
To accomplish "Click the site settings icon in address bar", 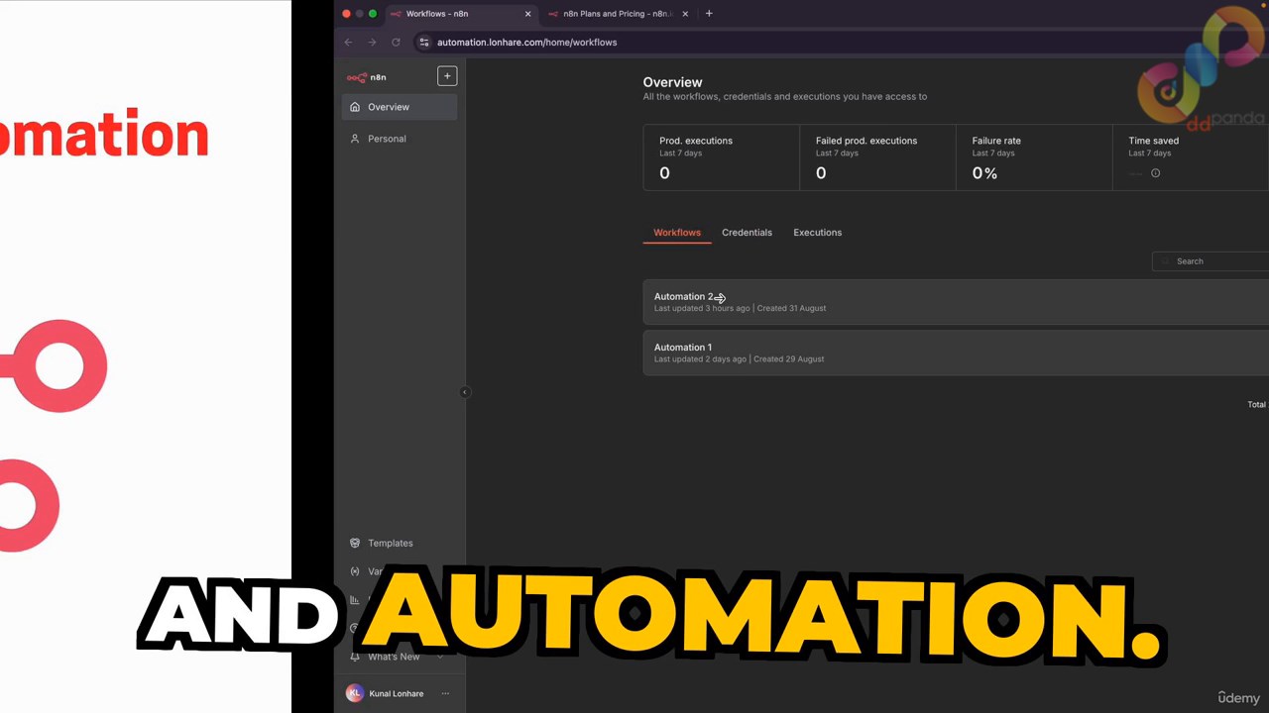I will pos(424,43).
